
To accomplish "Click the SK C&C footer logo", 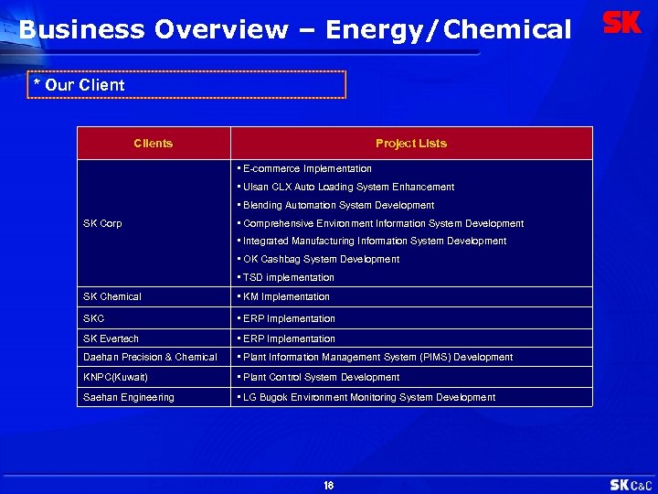I will pos(631,485).
